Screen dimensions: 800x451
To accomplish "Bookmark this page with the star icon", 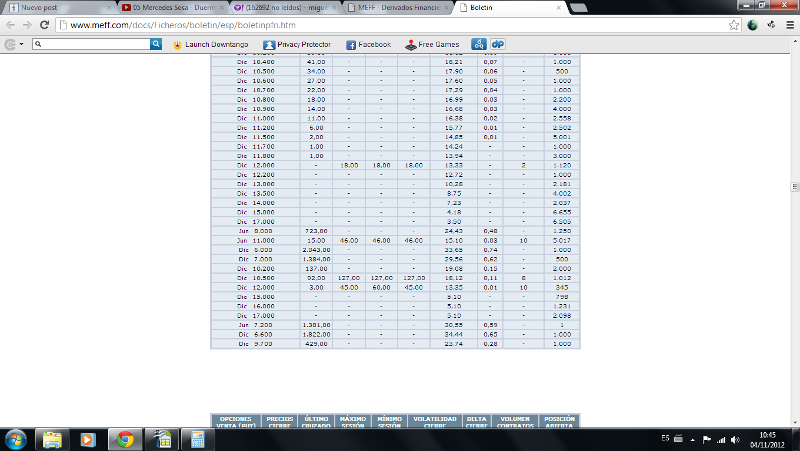I will (x=734, y=25).
